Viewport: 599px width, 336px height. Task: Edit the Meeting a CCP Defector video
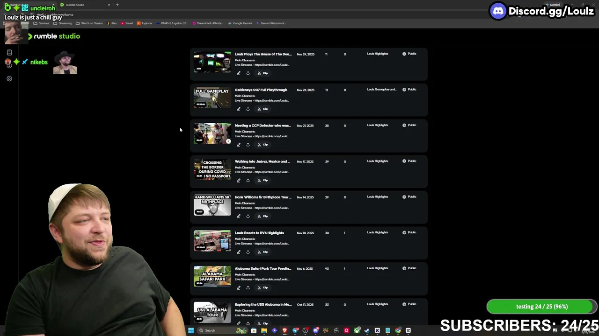click(239, 145)
